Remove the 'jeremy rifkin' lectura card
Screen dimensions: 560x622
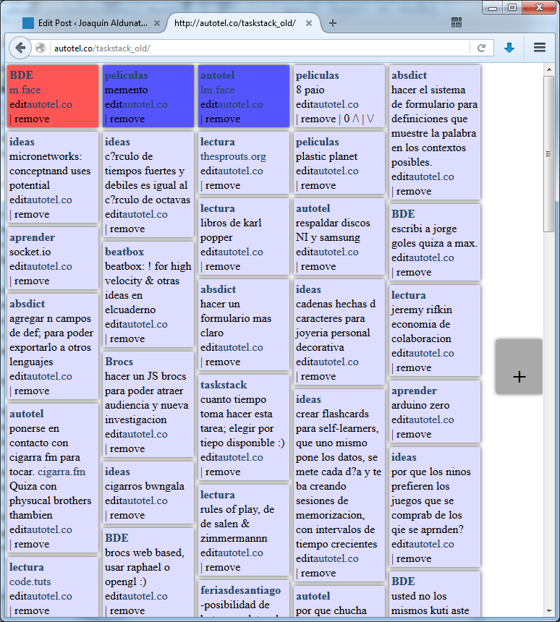[414, 367]
